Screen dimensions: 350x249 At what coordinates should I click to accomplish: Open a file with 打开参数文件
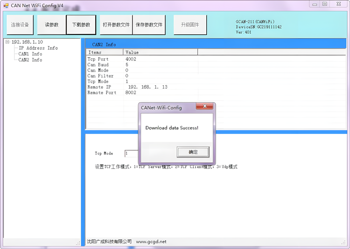tap(116, 25)
